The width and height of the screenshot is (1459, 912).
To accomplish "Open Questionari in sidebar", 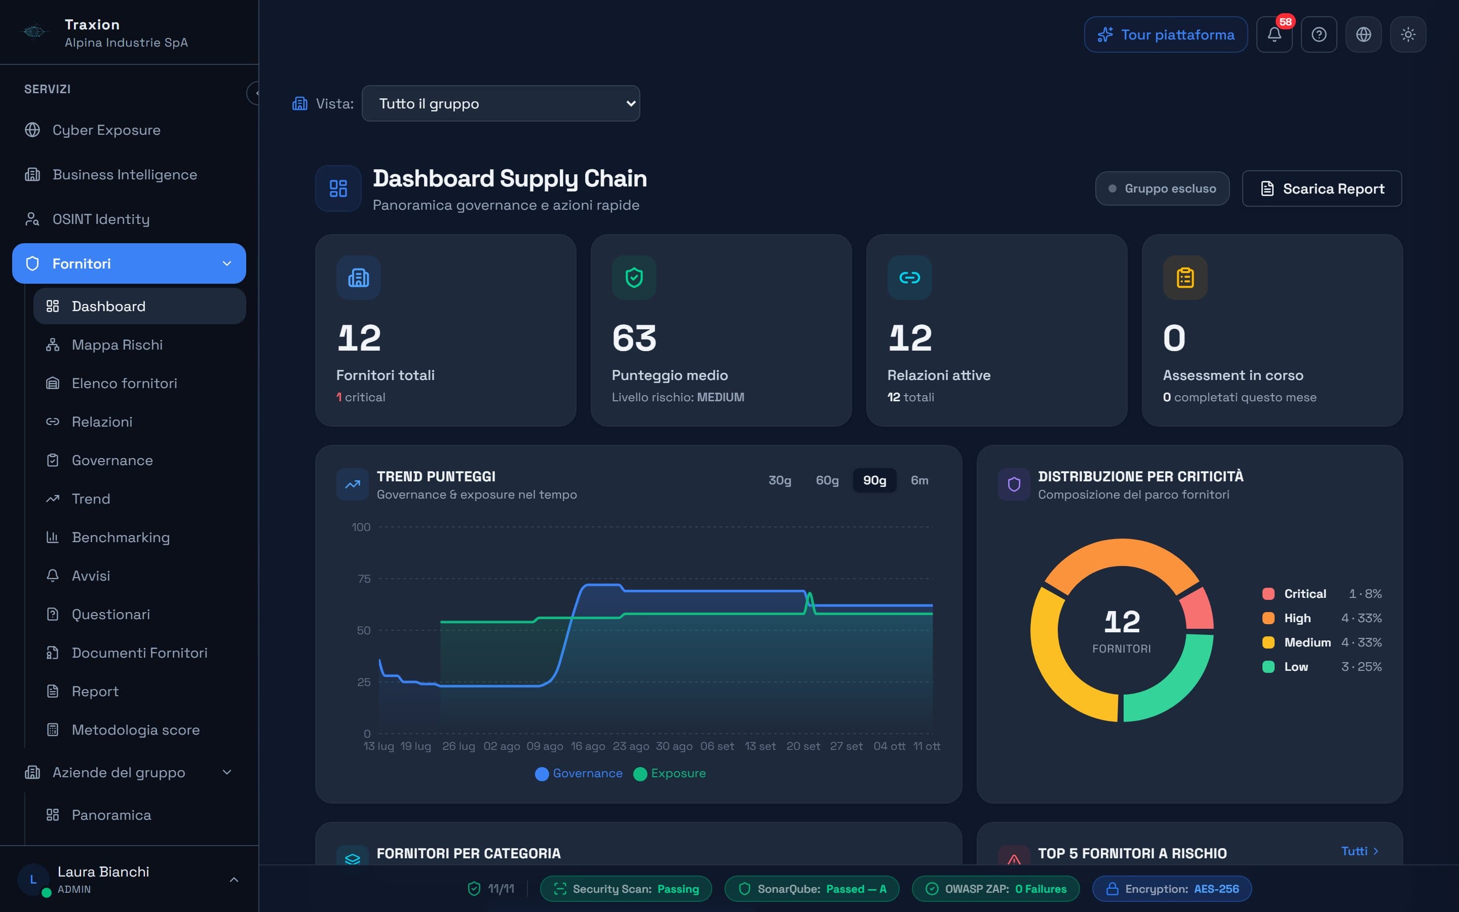I will tap(140, 614).
